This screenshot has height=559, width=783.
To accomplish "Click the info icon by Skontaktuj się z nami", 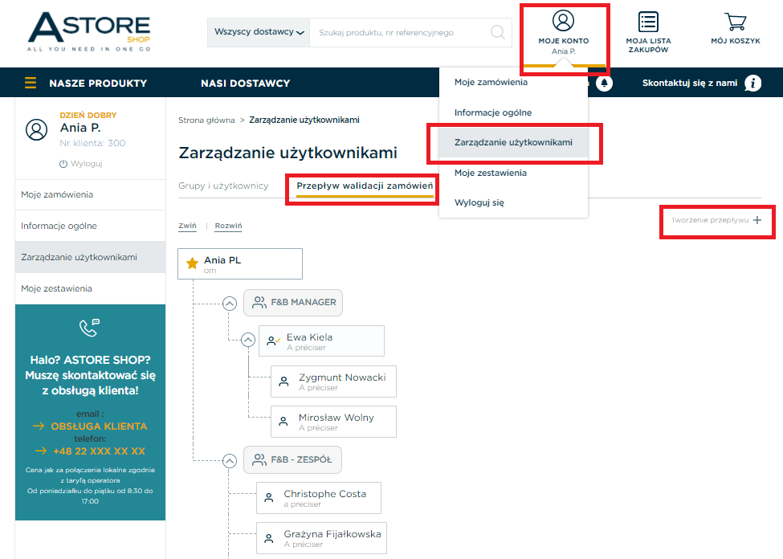I will pyautogui.click(x=753, y=83).
